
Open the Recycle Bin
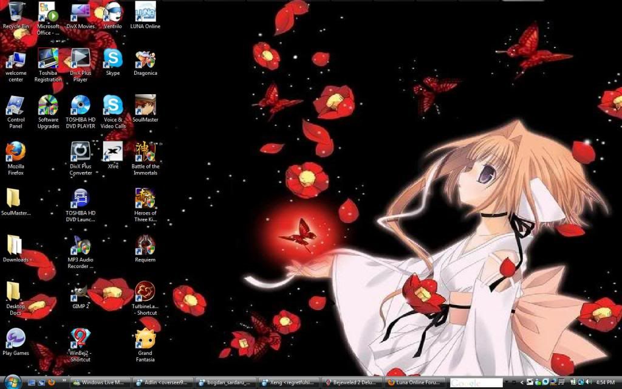click(x=15, y=11)
